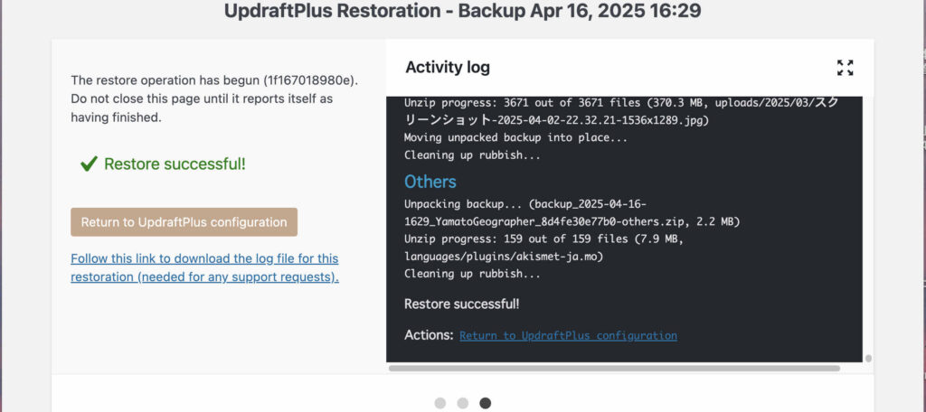Click the Moving unpacked backup into place log line
The image size is (926, 412).
515,138
